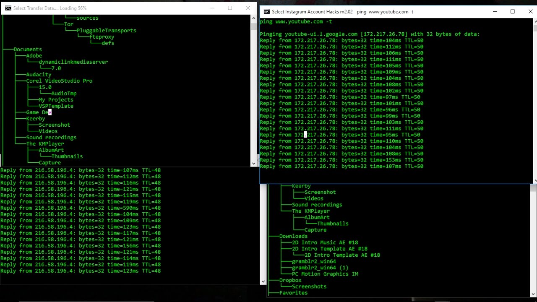Click the '7.0' subfolder entry
The image size is (537, 302).
pyautogui.click(x=56, y=68)
